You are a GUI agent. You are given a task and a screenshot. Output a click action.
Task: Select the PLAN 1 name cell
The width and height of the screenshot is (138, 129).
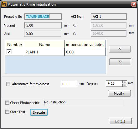point(44,52)
